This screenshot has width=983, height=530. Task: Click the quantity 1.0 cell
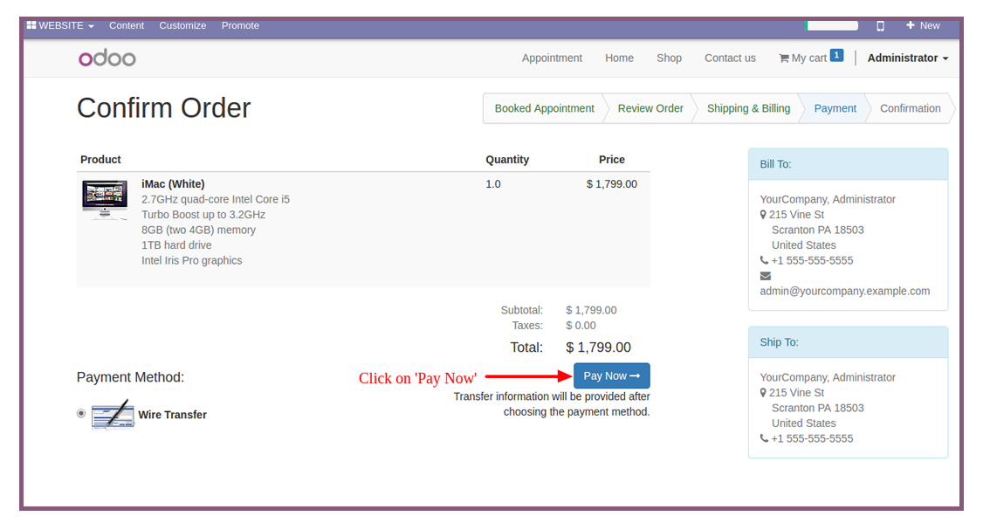click(x=492, y=183)
